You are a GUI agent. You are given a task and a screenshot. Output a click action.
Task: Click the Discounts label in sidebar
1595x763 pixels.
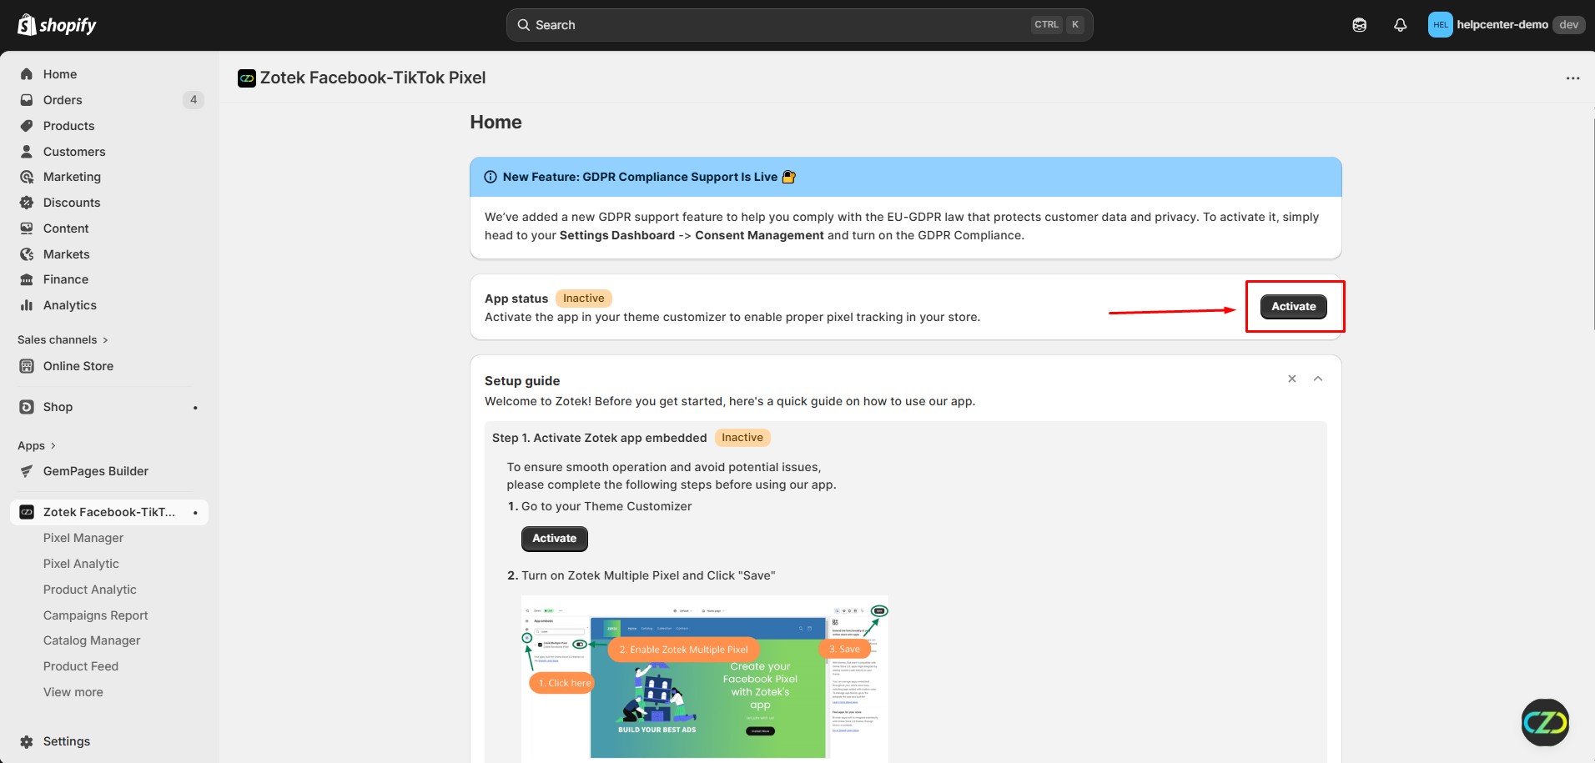tap(72, 203)
